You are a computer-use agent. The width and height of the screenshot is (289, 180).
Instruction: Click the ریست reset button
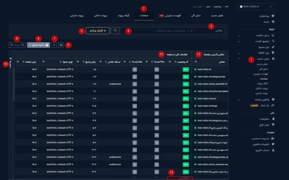(17, 45)
